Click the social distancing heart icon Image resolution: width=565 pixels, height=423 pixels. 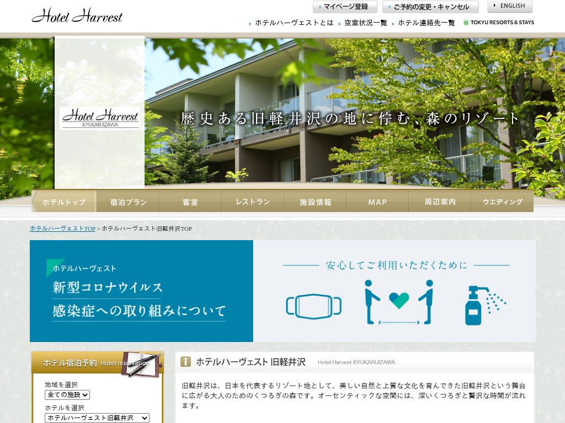click(x=399, y=301)
